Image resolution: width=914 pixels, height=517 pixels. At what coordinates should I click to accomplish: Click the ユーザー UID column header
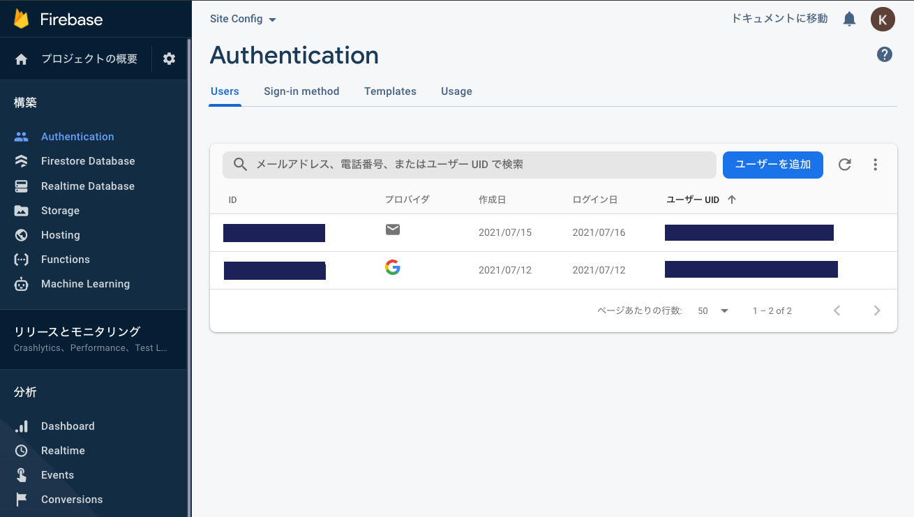(693, 200)
